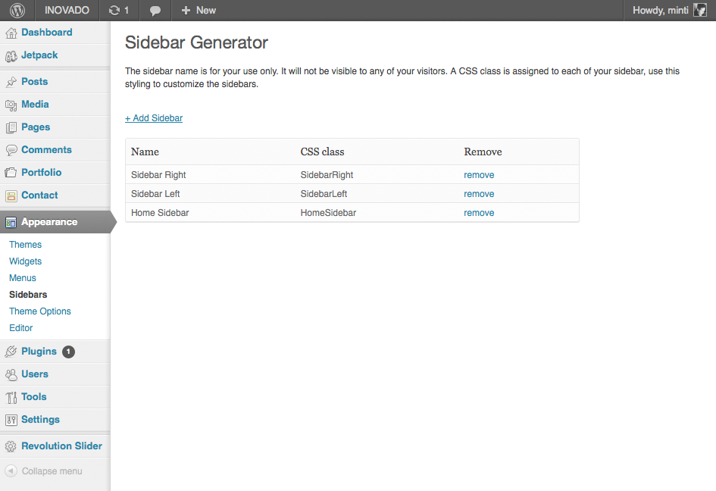Open the Dashboard using its home icon

[x=12, y=32]
